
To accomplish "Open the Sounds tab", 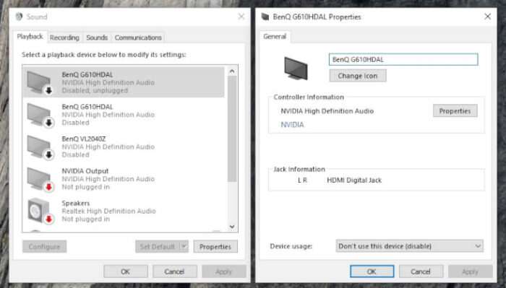I will click(x=97, y=38).
